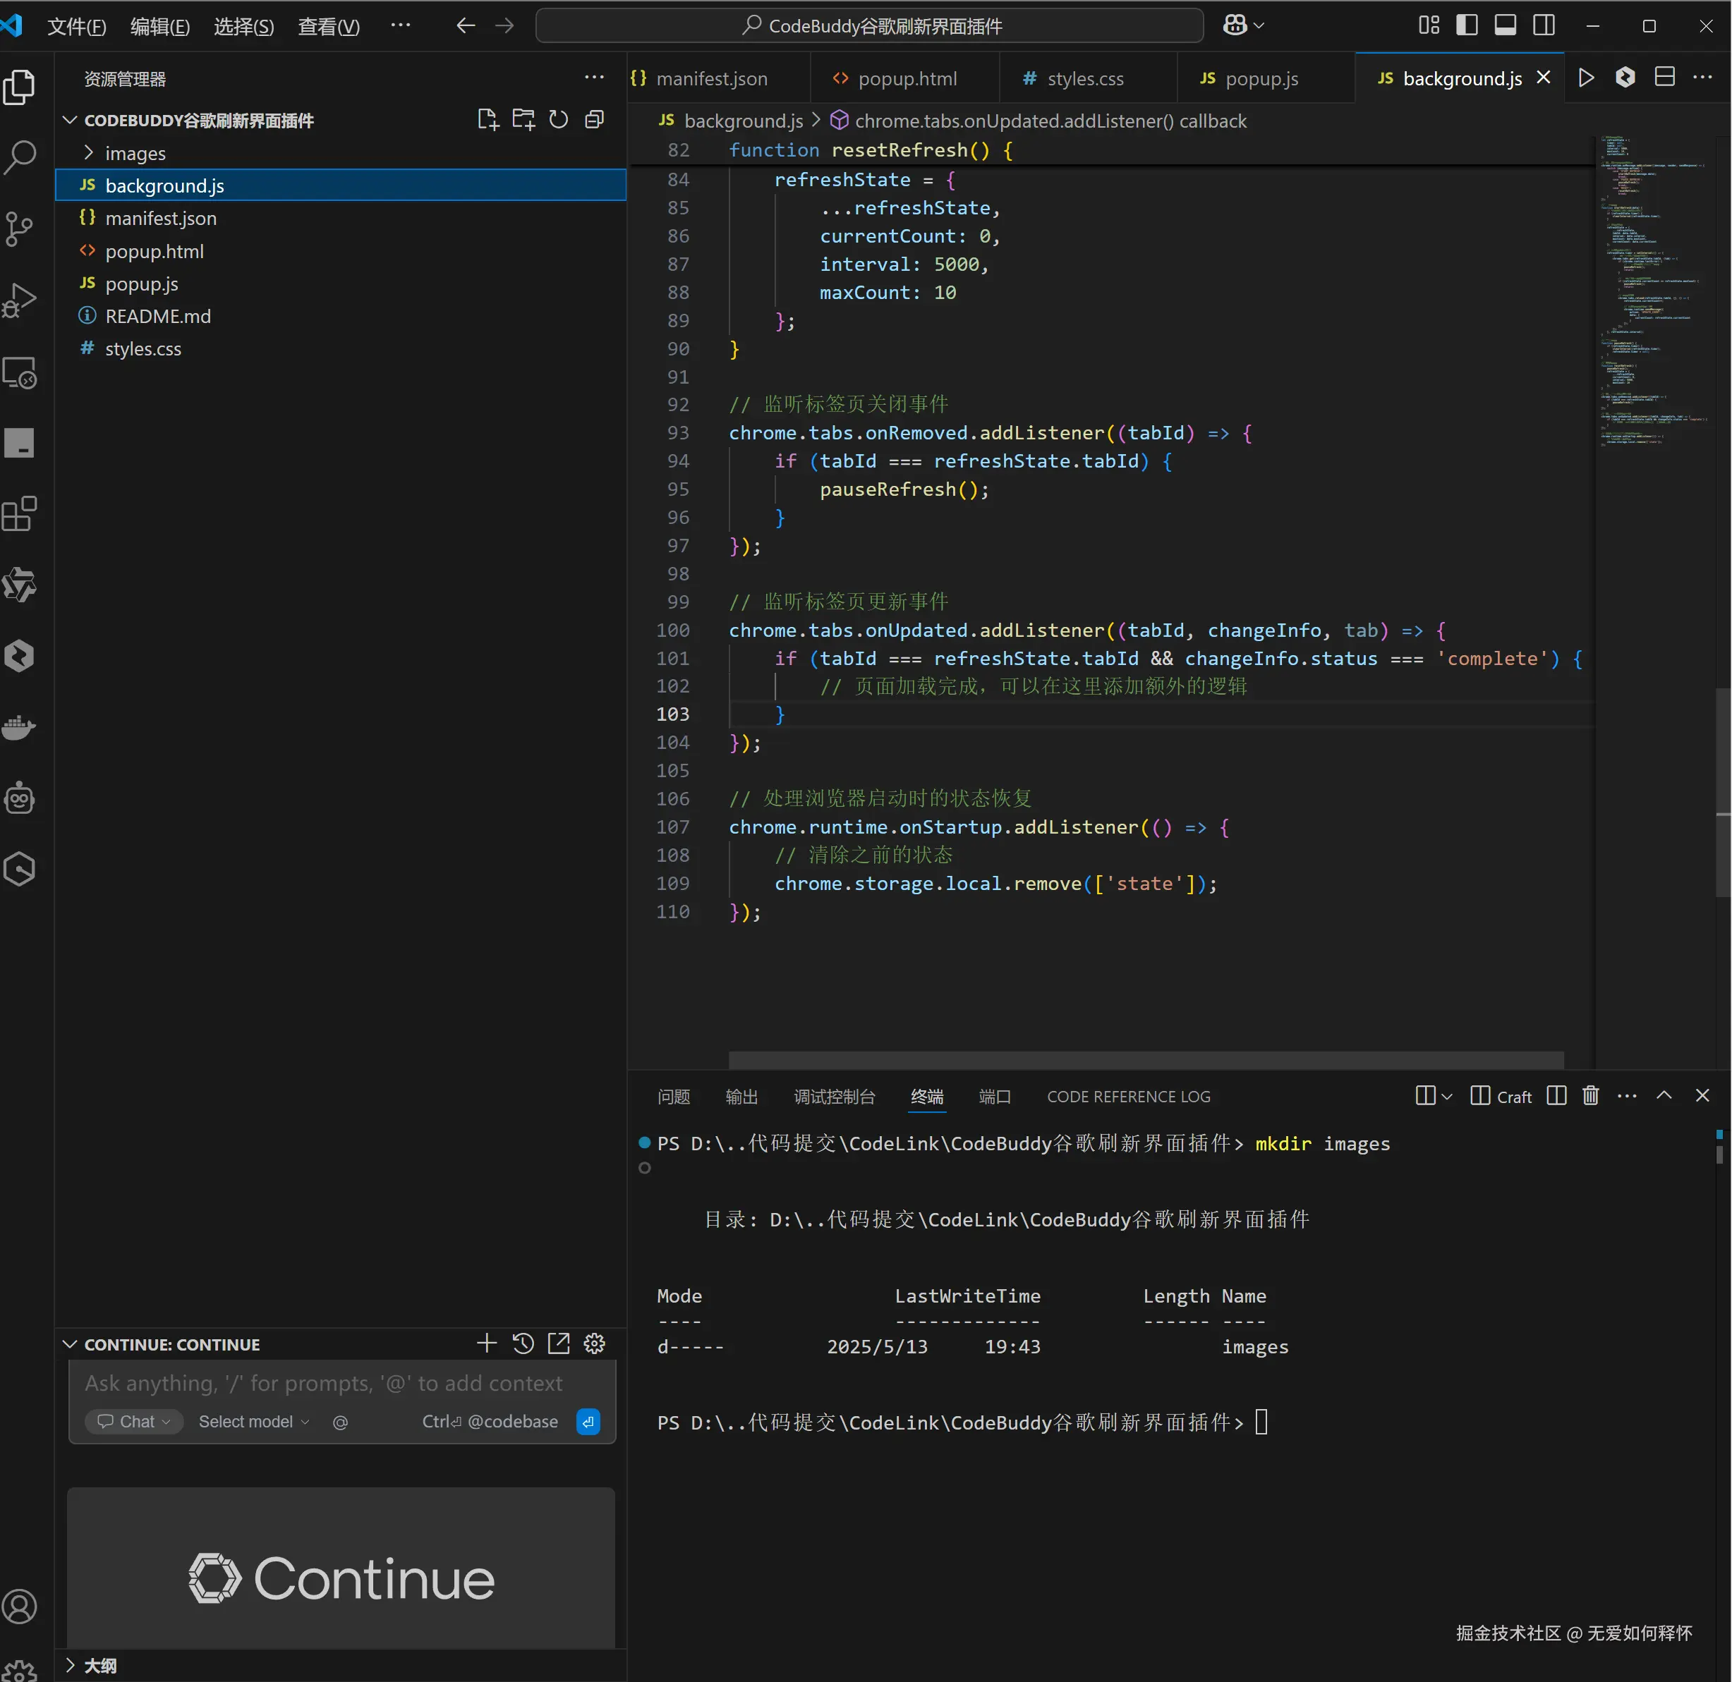
Task: Click the editor horizontal scrollbar
Action: coord(1145,1059)
